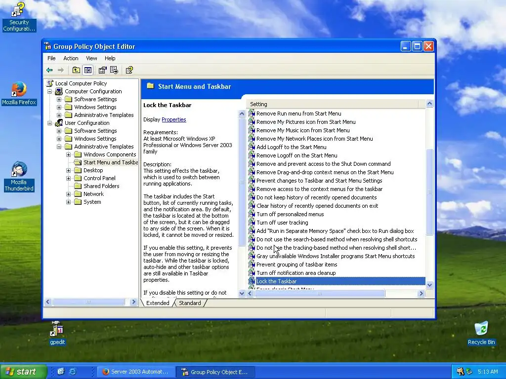Open the Properties toolbar icon
This screenshot has width=506, height=379.
[x=103, y=70]
